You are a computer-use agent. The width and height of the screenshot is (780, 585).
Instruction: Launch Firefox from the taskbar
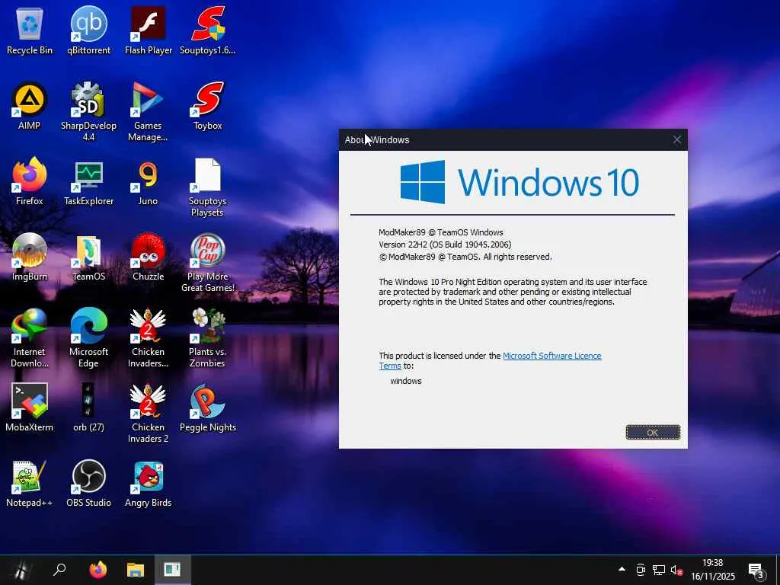(x=98, y=570)
